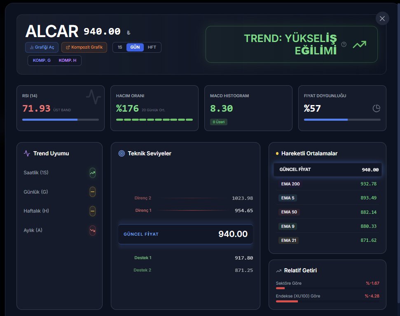This screenshot has height=316, width=400.
Task: Click the green uptrend arrow next to TREND
Action: coord(360,44)
